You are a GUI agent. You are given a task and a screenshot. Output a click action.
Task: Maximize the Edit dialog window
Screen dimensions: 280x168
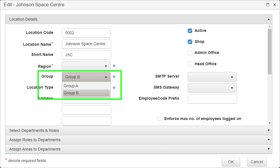[x=268, y=5]
